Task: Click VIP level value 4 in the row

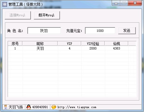Action: [x=69, y=48]
